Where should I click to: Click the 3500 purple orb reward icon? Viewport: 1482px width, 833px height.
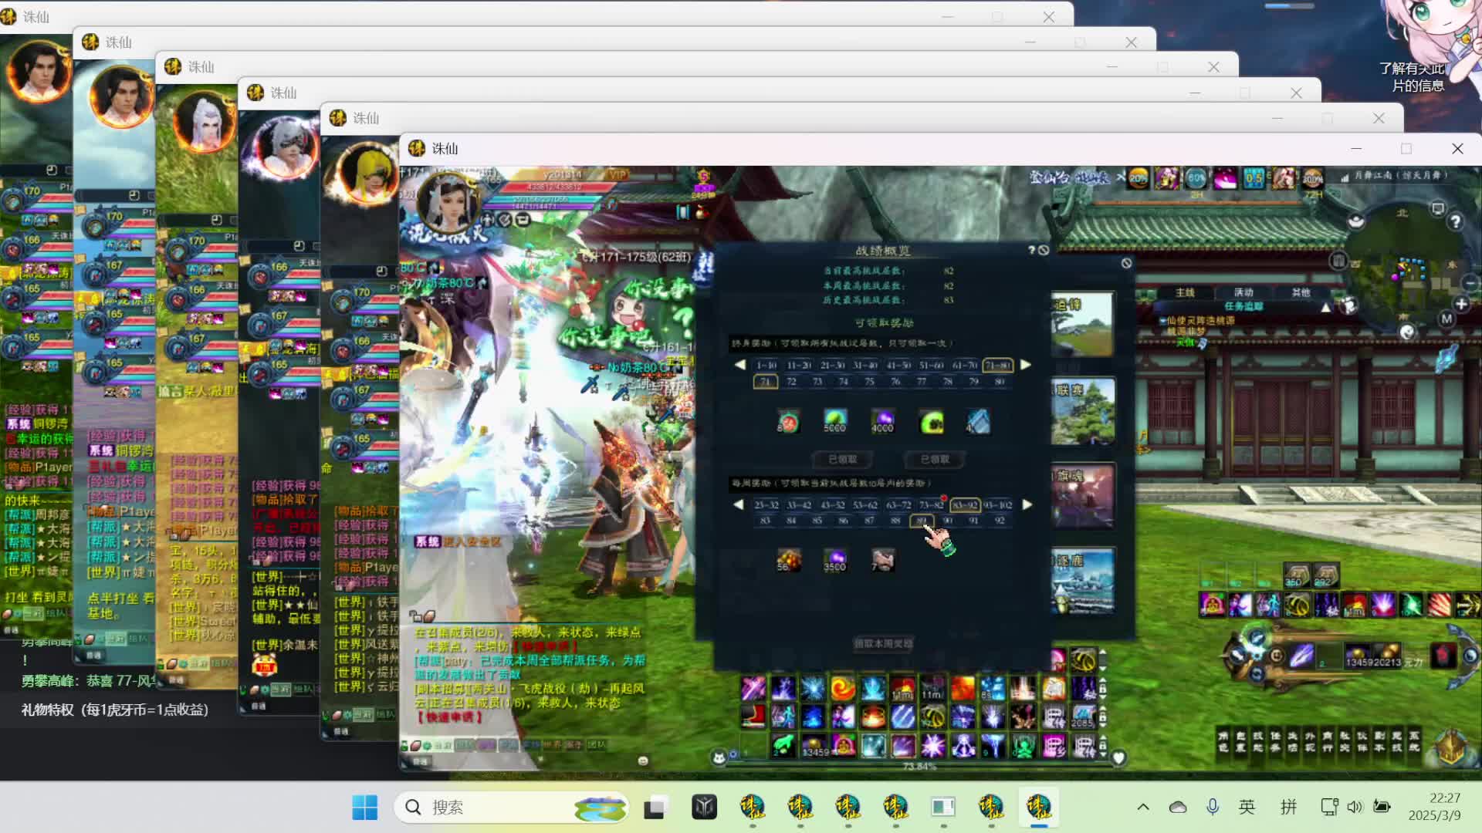pos(834,560)
